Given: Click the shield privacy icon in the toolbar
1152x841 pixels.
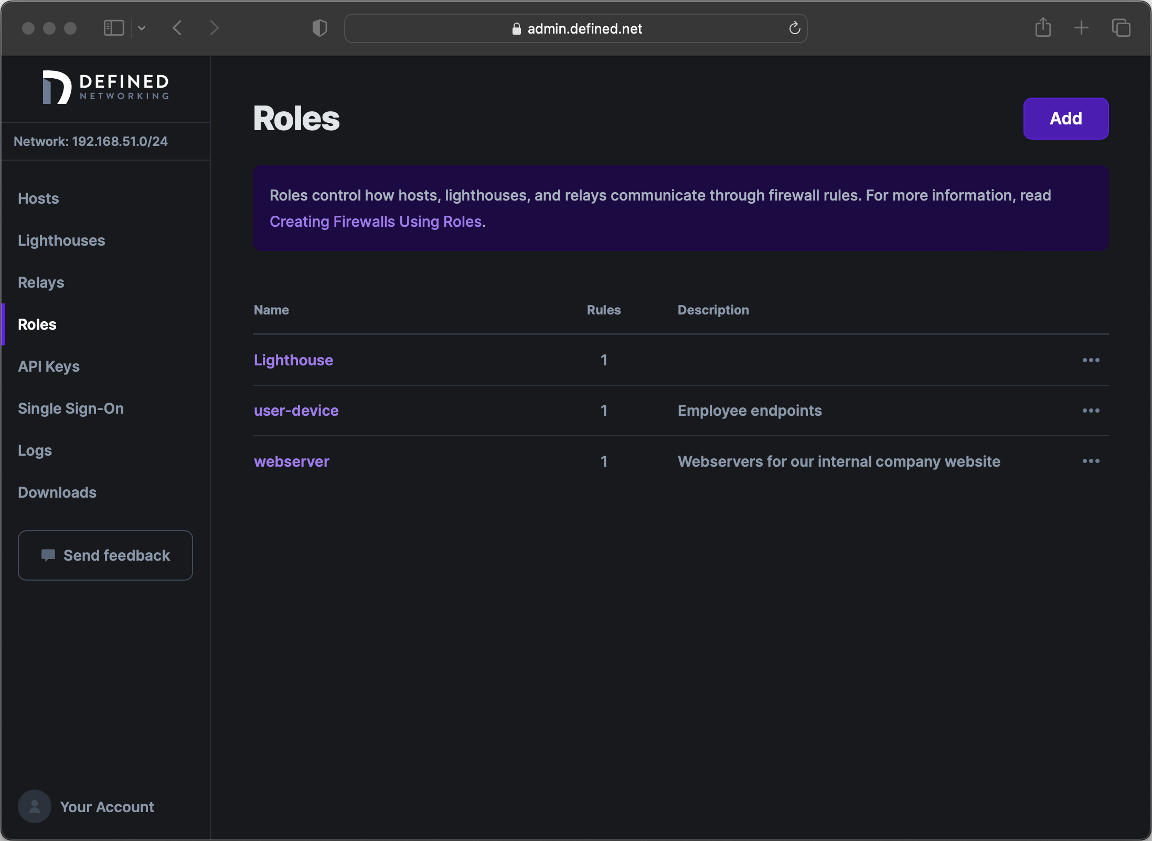Looking at the screenshot, I should point(318,28).
